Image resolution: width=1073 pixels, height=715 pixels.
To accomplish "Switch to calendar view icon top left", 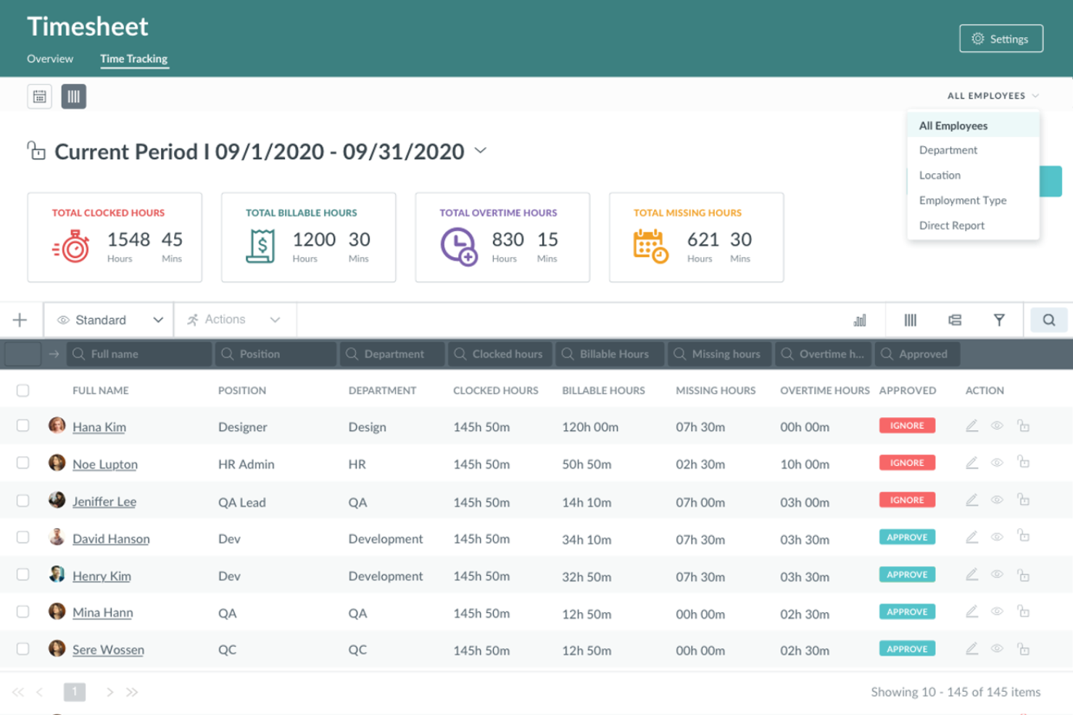I will coord(40,96).
